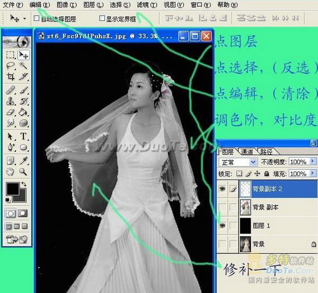The width and height of the screenshot is (318, 293).
Task: Select the Notes tool
Action: (10, 160)
